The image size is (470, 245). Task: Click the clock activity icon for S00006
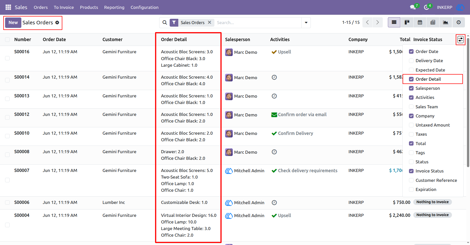point(274,203)
